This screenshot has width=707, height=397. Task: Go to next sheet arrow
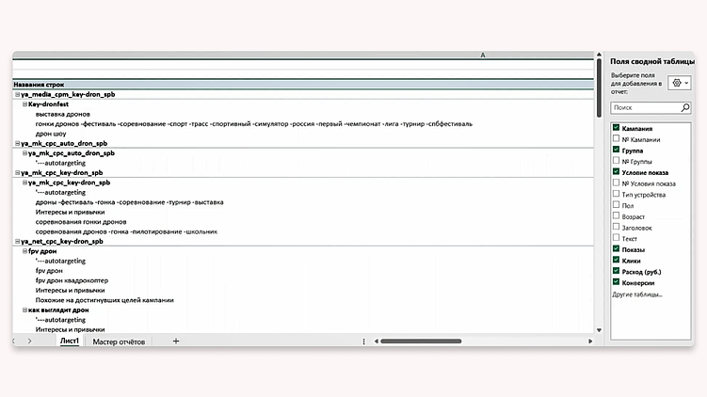point(30,341)
